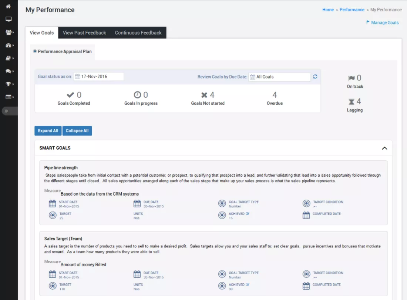Click Target Condition icon for Sales Target (Team)
Image resolution: width=407 pixels, height=300 pixels.
tap(306, 274)
